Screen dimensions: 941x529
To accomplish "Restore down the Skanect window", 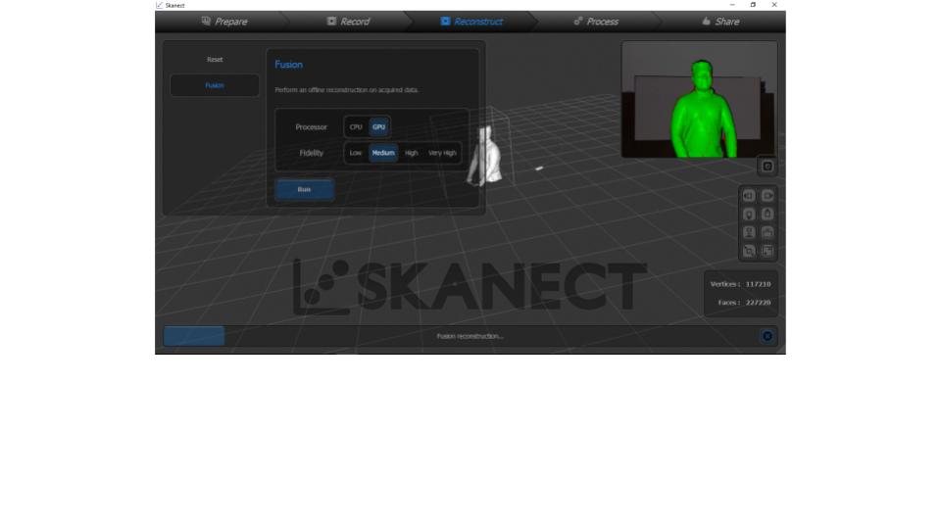I will (753, 5).
